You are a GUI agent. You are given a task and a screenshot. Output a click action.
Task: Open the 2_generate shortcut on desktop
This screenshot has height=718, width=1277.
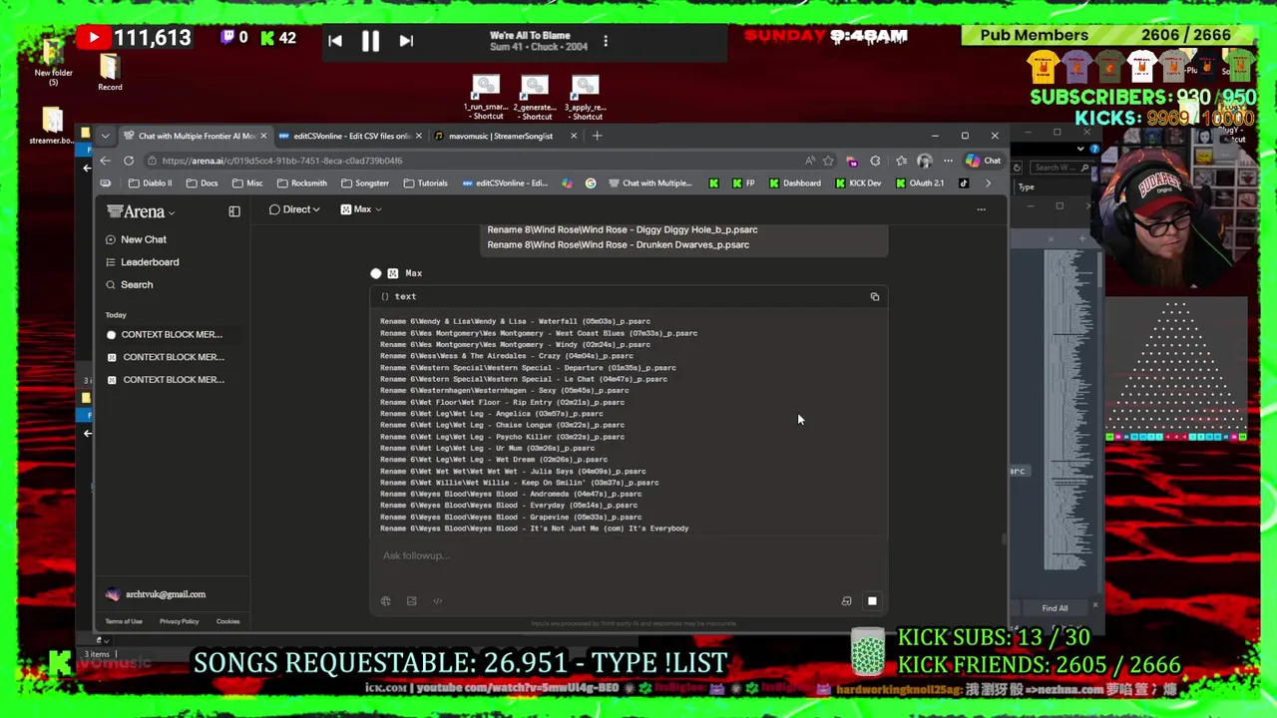point(536,98)
